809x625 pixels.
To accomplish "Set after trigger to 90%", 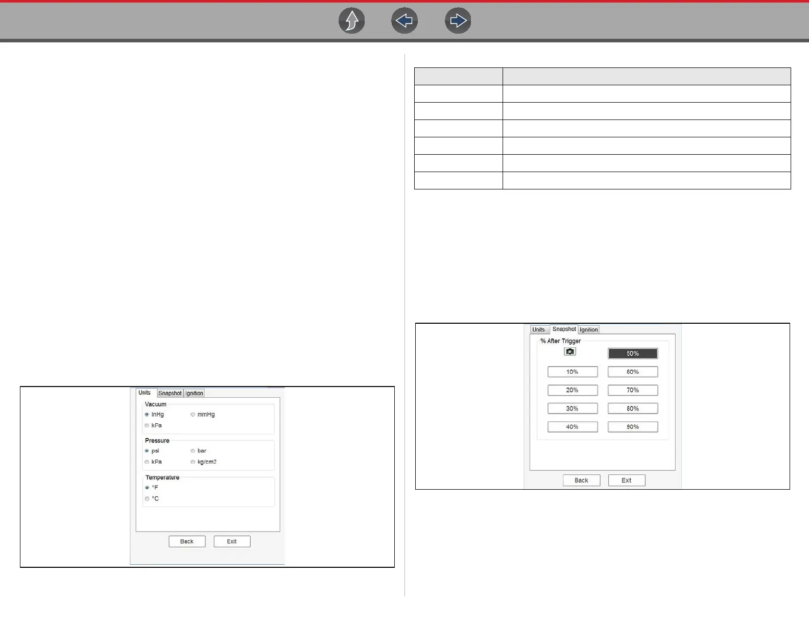I will point(633,427).
